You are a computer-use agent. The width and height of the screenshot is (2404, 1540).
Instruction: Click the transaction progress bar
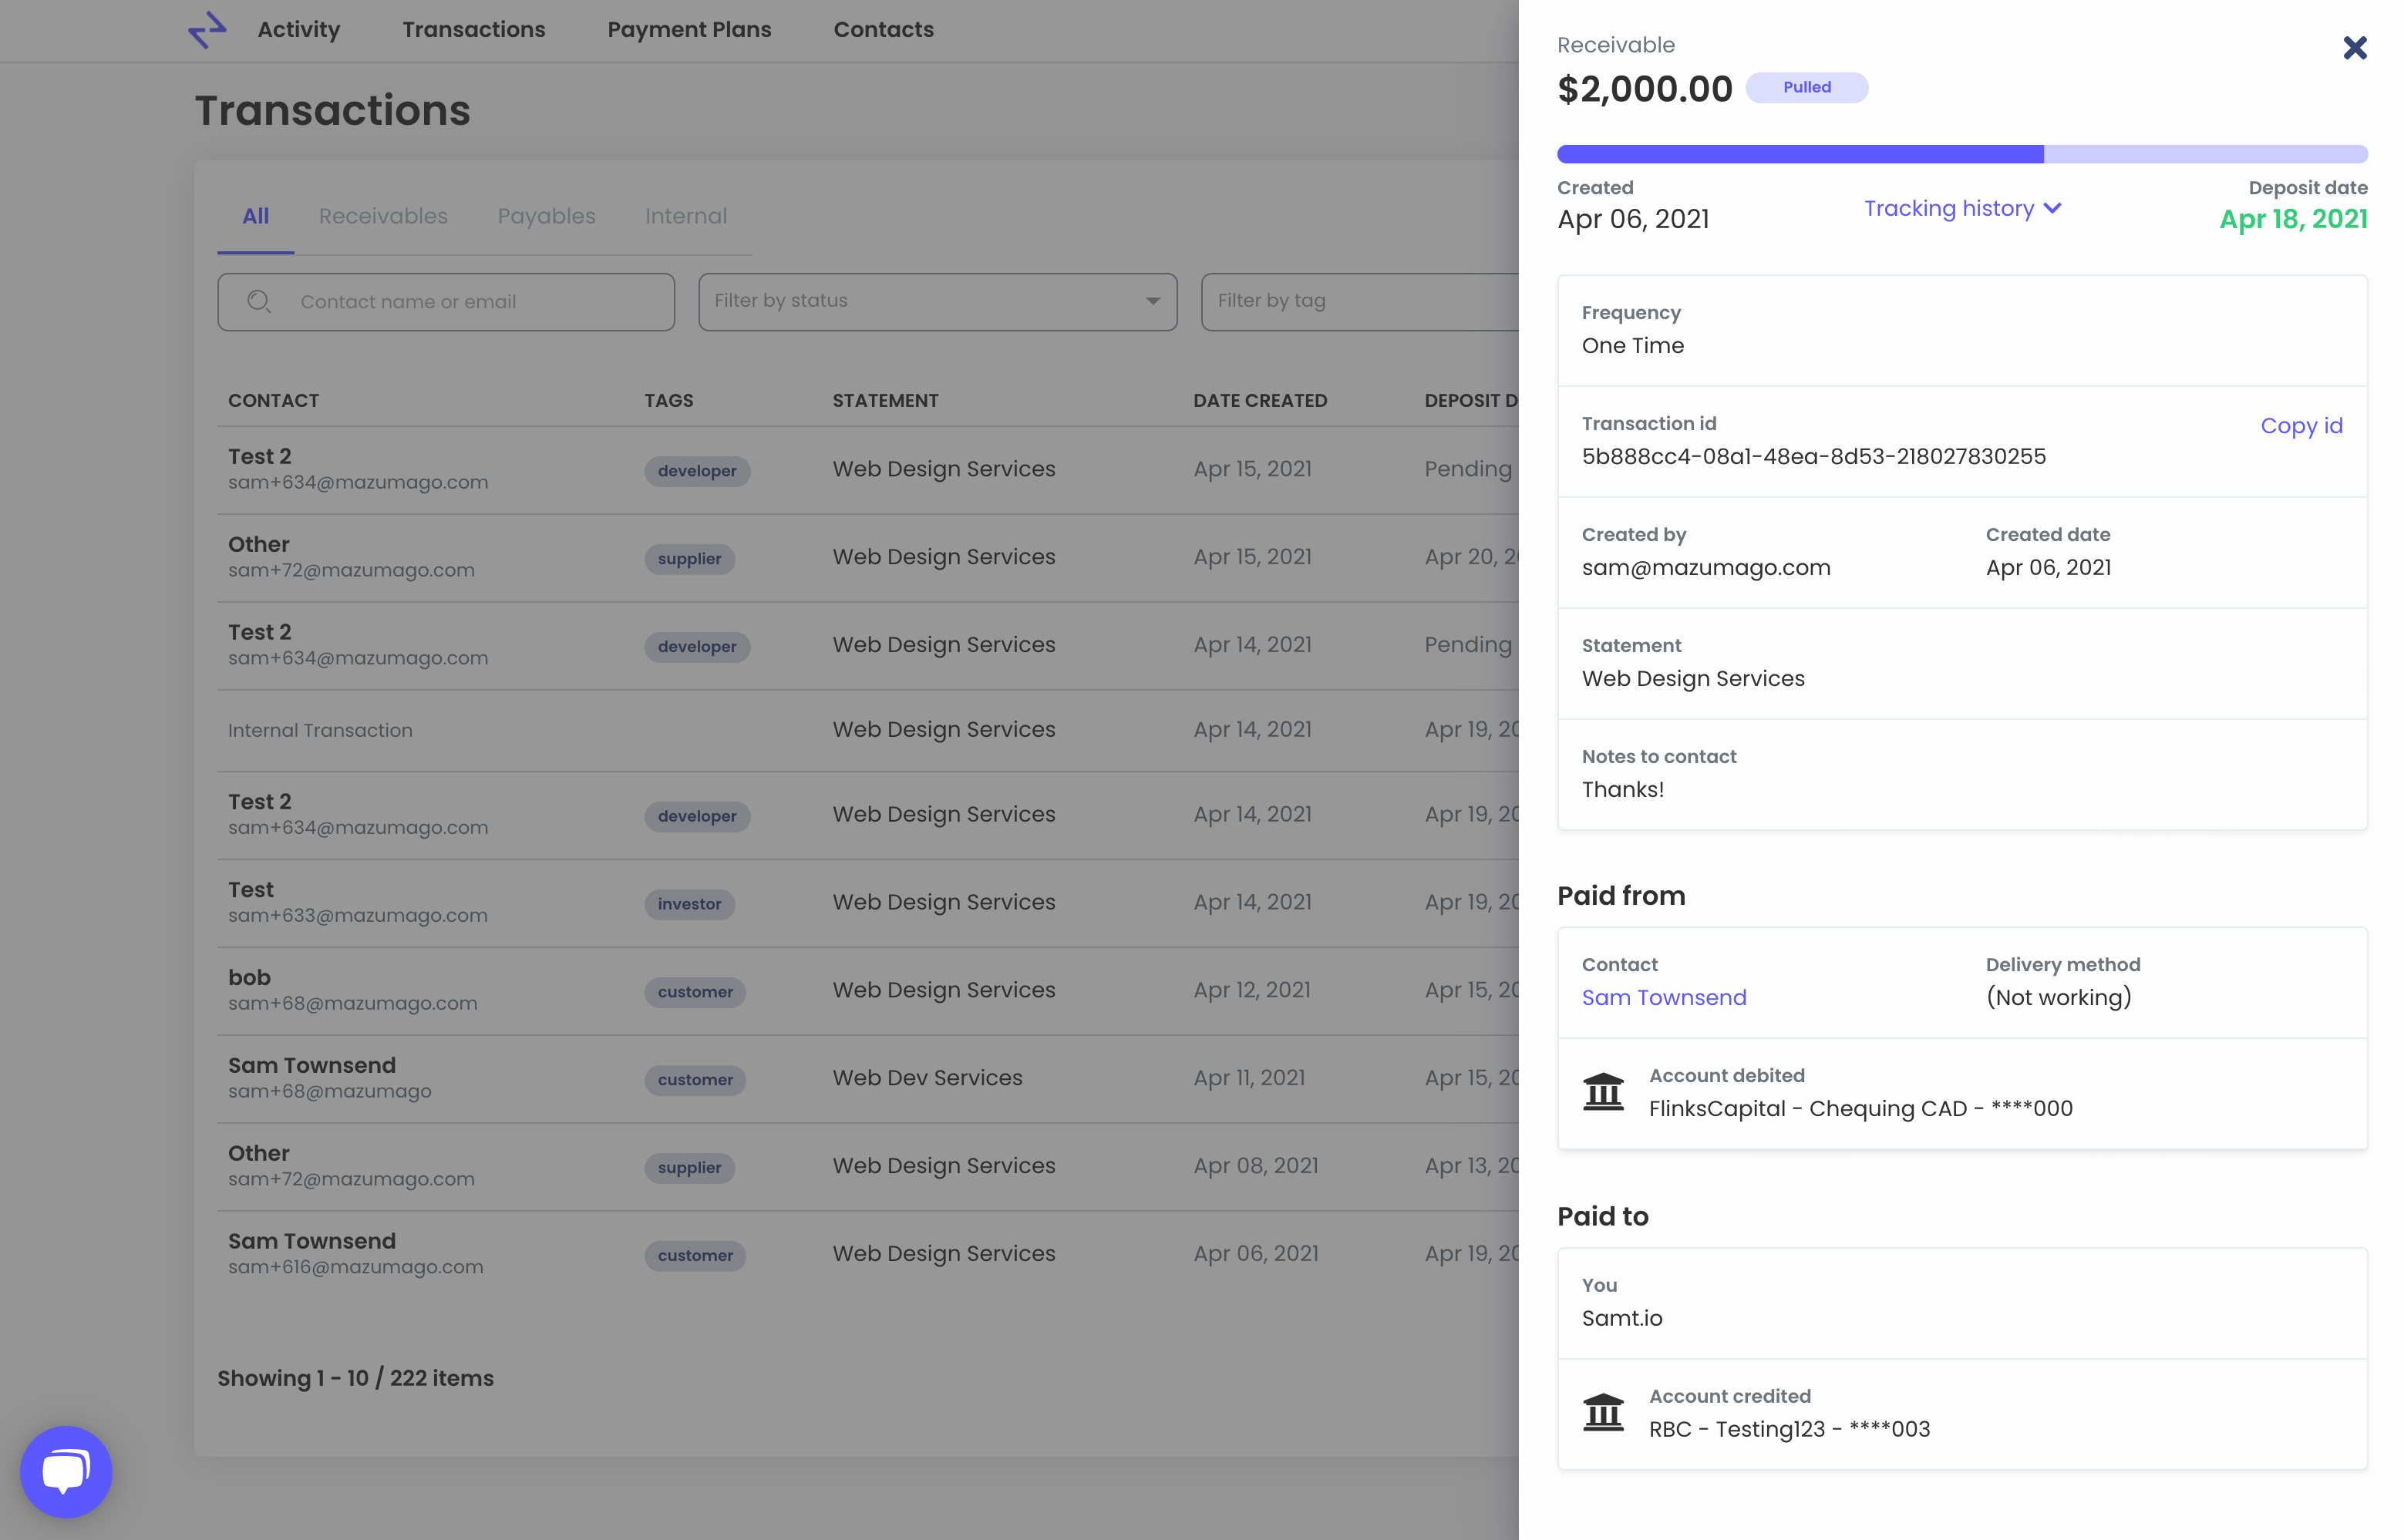[1961, 154]
